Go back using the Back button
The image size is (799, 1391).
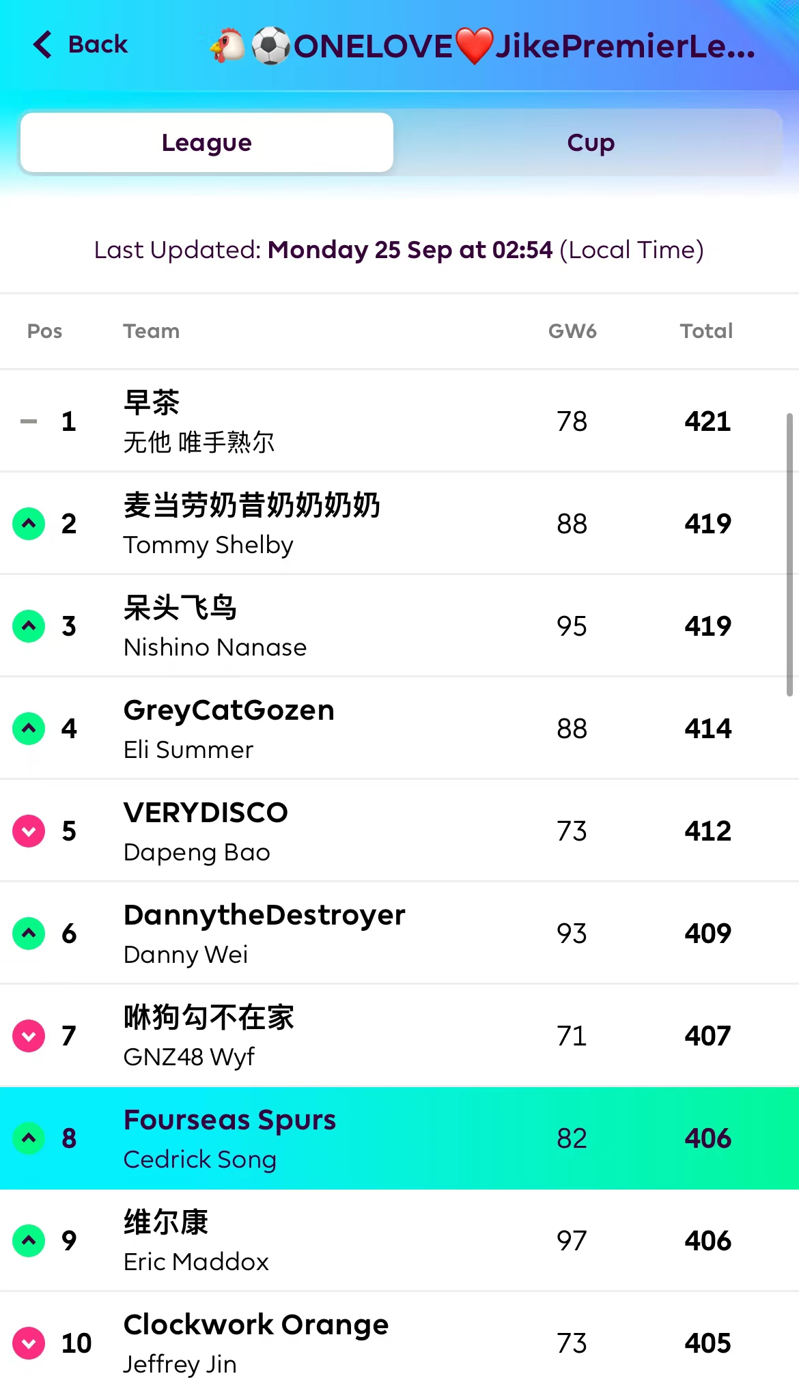point(97,44)
